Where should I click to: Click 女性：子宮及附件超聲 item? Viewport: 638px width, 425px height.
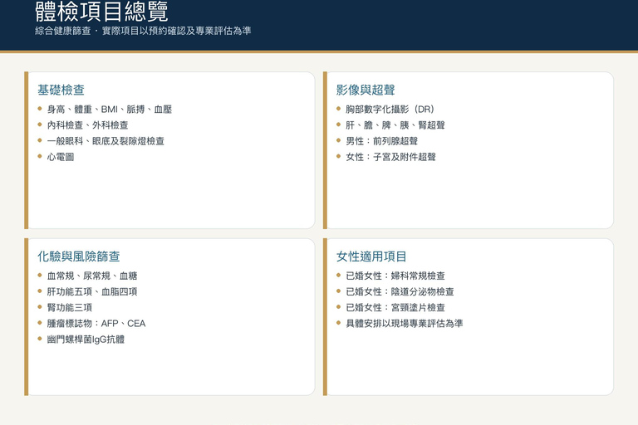[x=390, y=157]
